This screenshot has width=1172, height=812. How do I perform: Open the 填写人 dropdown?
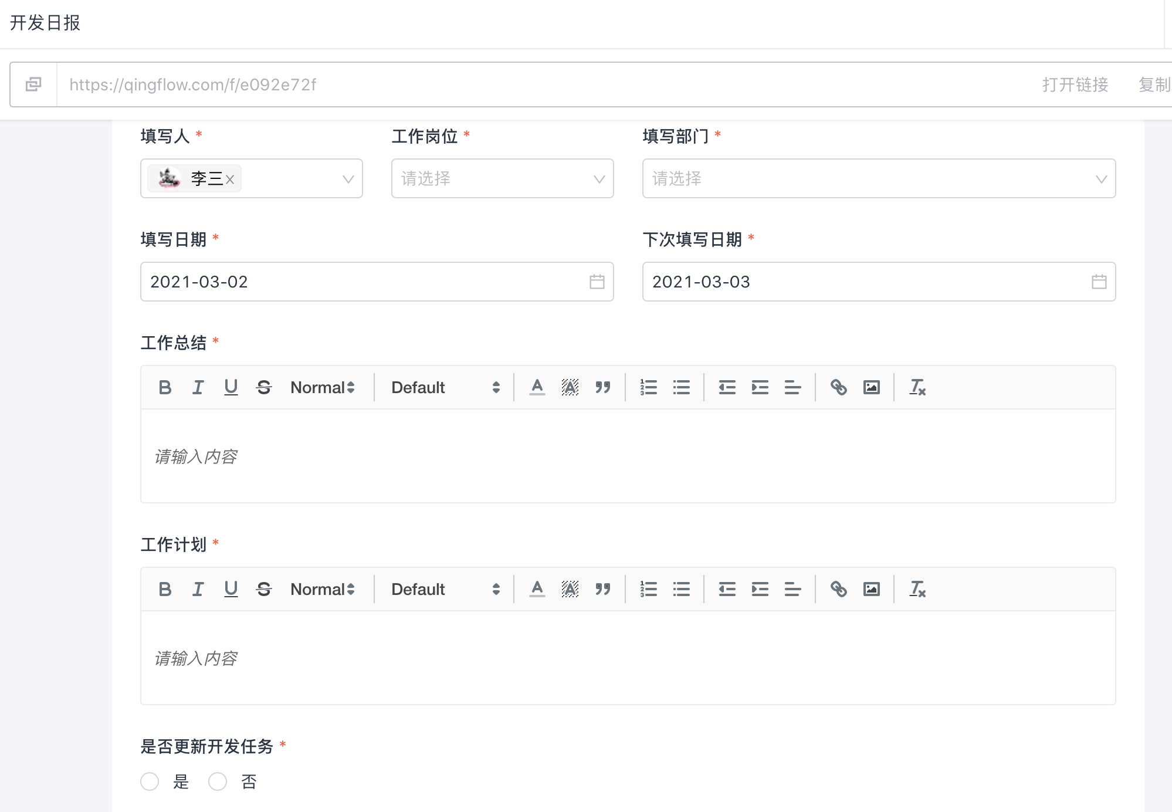click(x=252, y=178)
